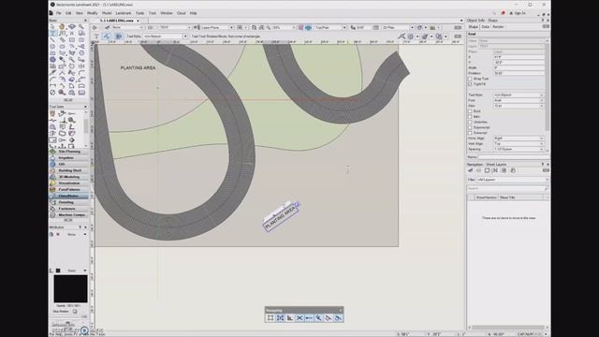Switch to Data tab in Object Info
599x337 pixels.
coord(485,27)
